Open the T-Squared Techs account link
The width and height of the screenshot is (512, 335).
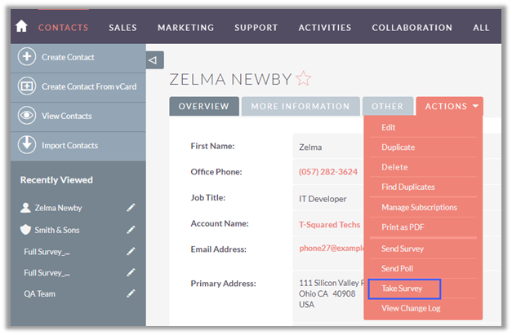[x=329, y=224]
